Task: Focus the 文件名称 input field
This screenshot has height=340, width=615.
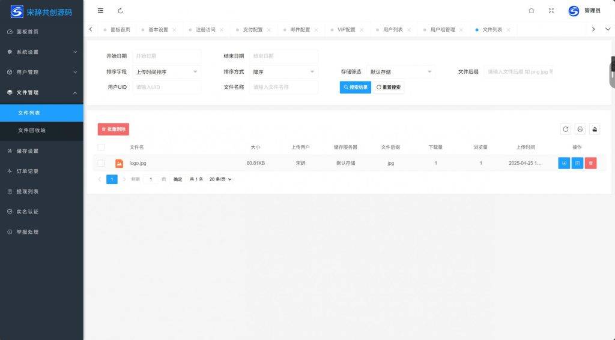Action: click(283, 87)
